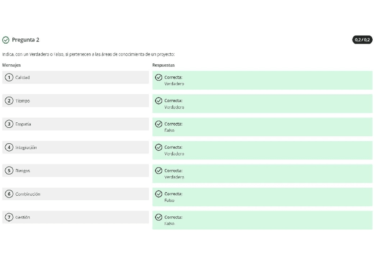Select number 1 circle next to Calidad

pyautogui.click(x=9, y=78)
